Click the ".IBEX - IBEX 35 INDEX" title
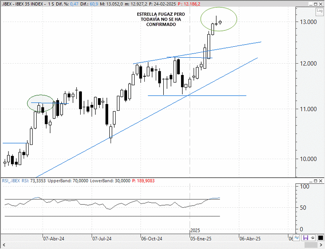Screen dimensions: 325x249 tap(23, 4)
